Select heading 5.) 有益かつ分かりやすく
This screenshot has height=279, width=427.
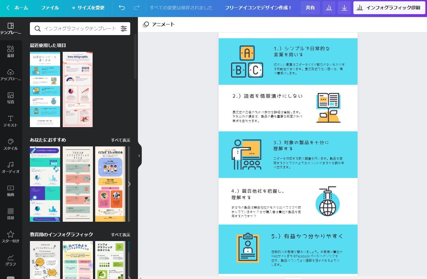pos(307,236)
